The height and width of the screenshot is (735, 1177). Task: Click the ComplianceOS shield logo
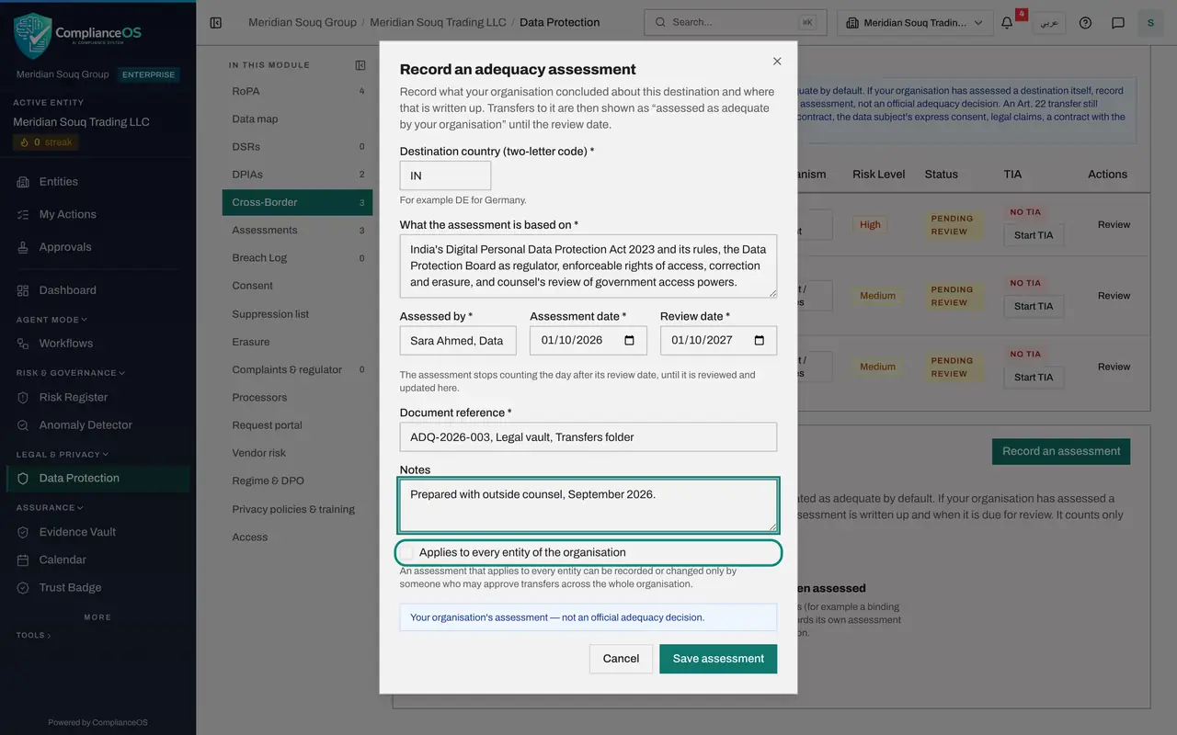click(x=32, y=36)
